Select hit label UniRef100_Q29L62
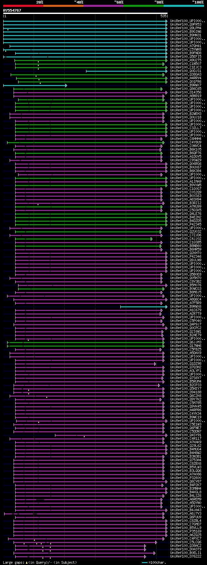This screenshot has height=565, width=207. point(186,446)
